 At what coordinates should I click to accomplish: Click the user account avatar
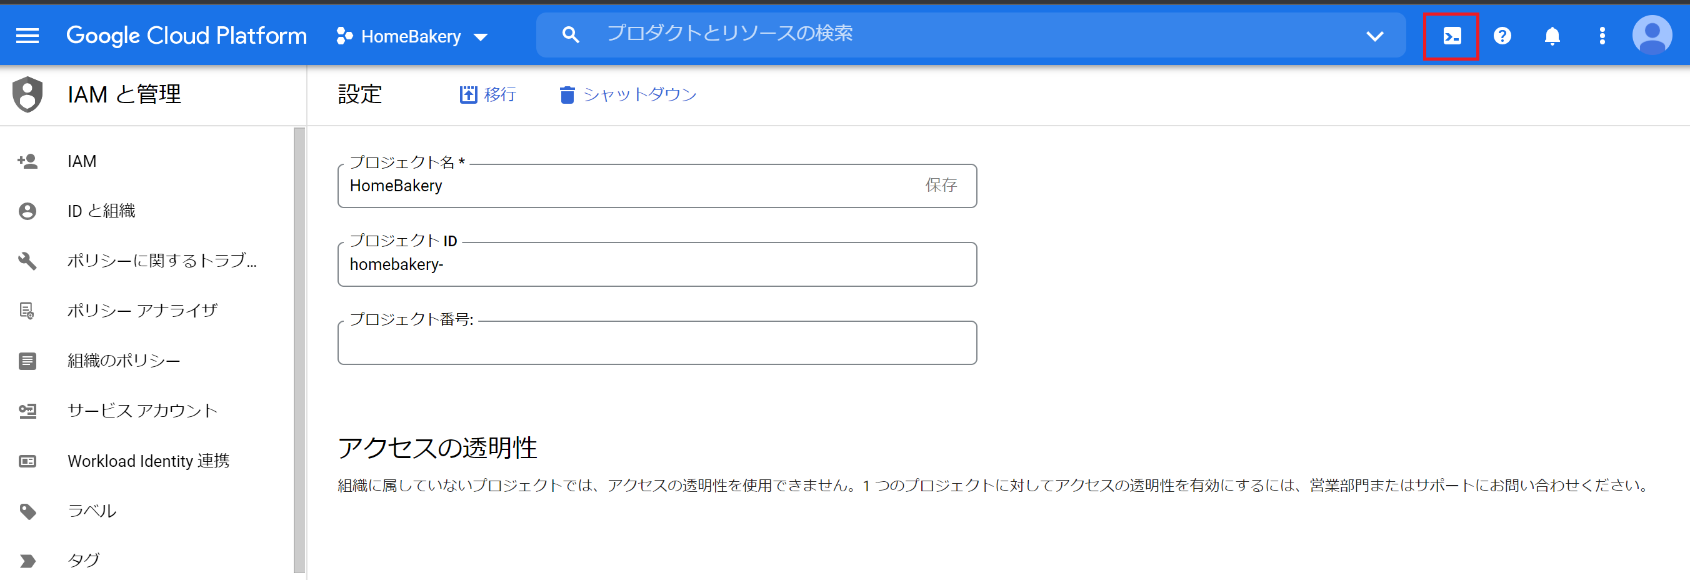tap(1651, 36)
